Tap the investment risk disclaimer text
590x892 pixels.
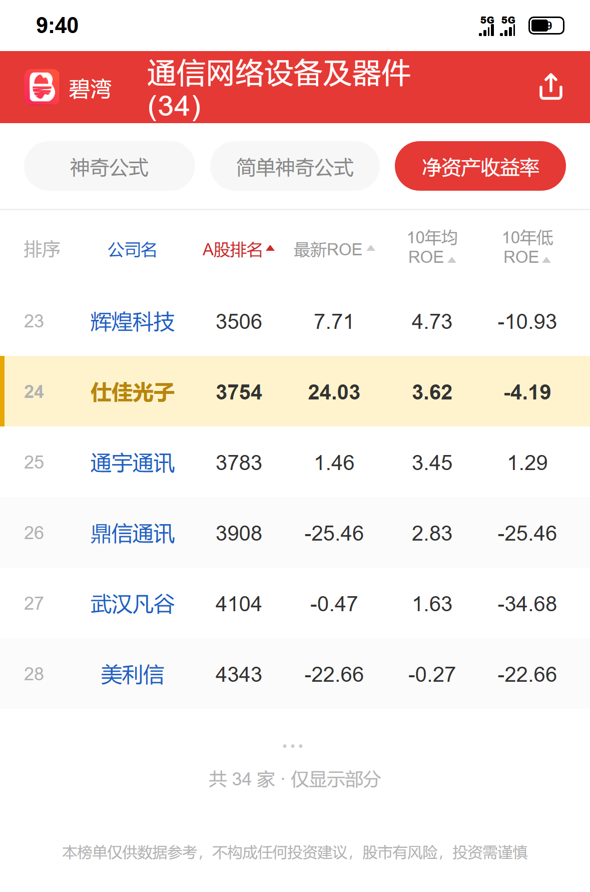click(295, 852)
